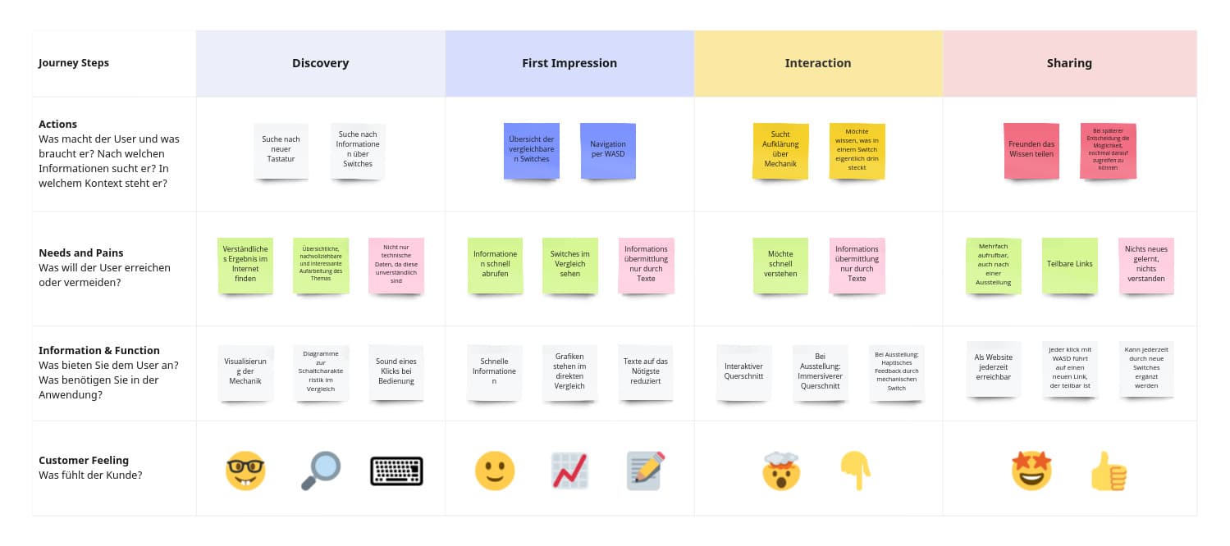This screenshot has width=1230, height=546.
Task: Click the keyboard emoji
Action: [x=396, y=471]
